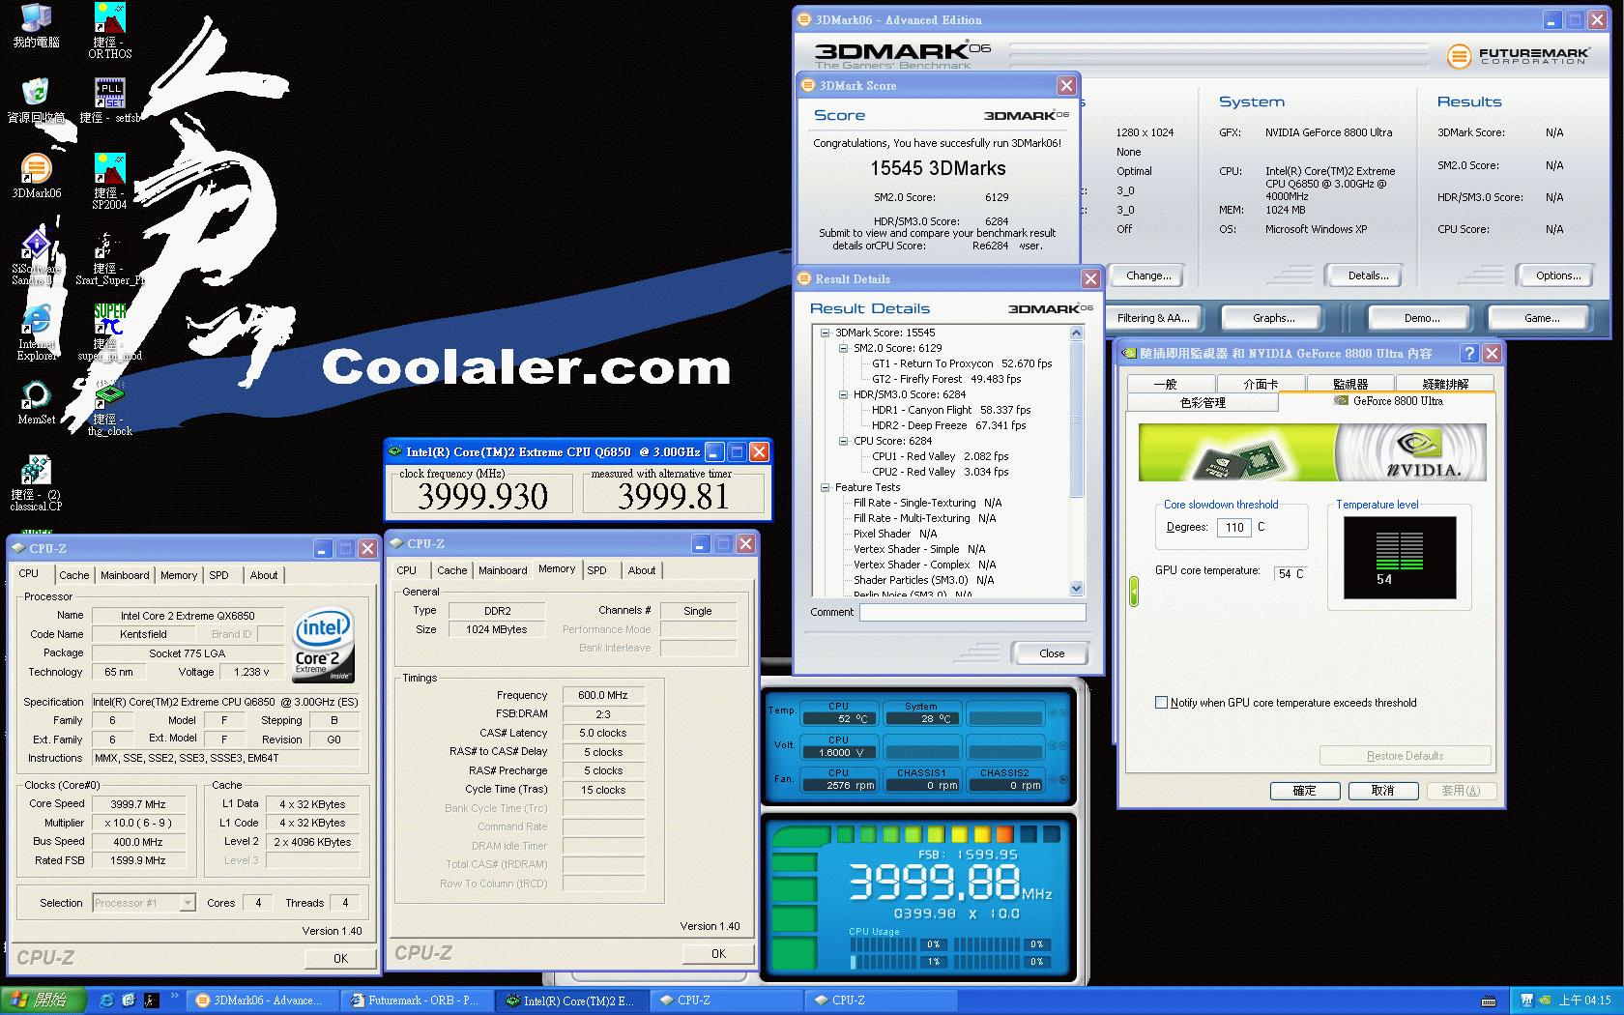The height and width of the screenshot is (1015, 1624).
Task: Open the SPD tab in the right CPU-Z window
Action: (597, 570)
